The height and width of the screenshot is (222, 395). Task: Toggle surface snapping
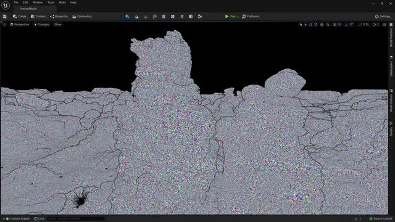328,25
